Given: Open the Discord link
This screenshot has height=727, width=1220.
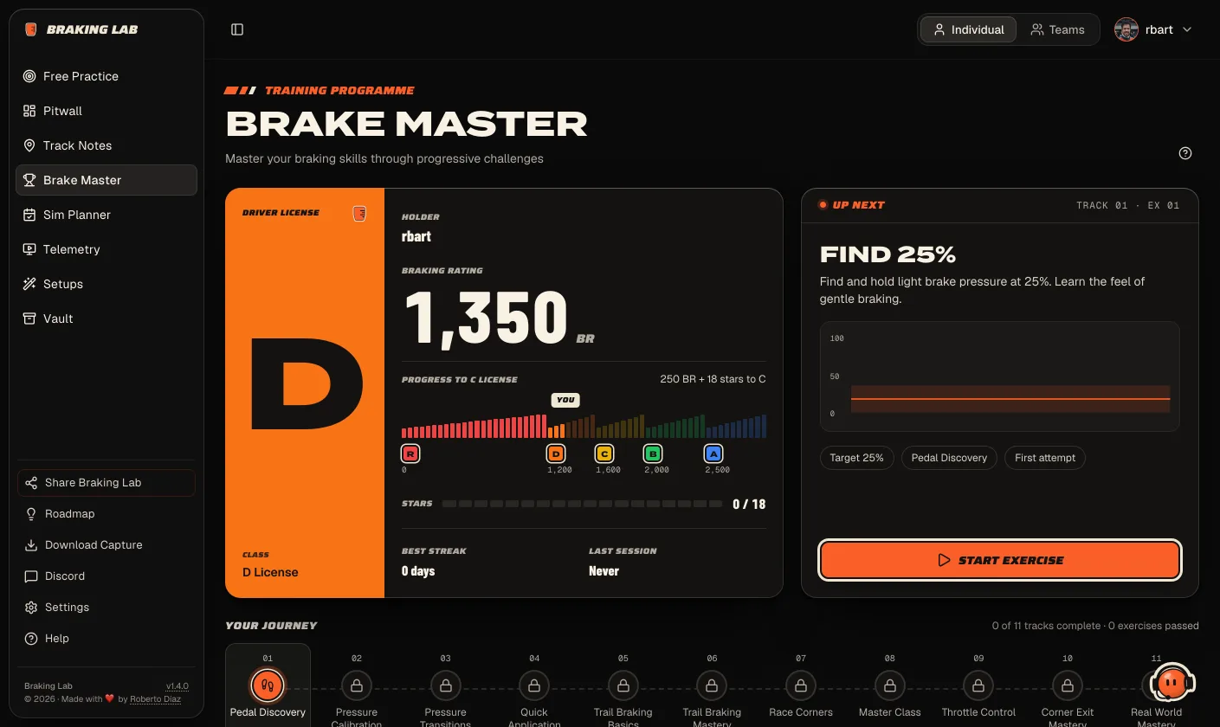Looking at the screenshot, I should click(x=107, y=576).
